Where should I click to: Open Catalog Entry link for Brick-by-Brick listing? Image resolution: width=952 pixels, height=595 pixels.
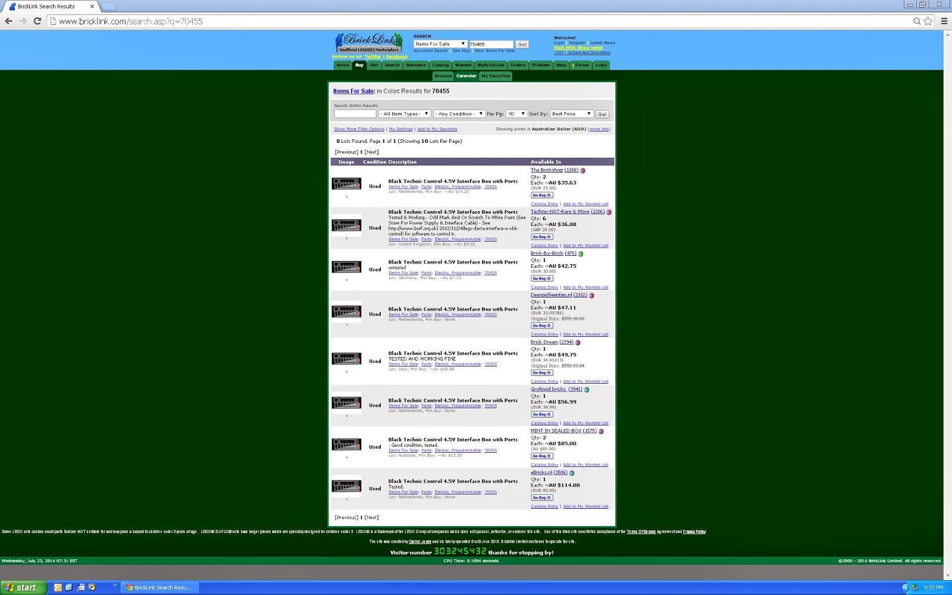544,287
